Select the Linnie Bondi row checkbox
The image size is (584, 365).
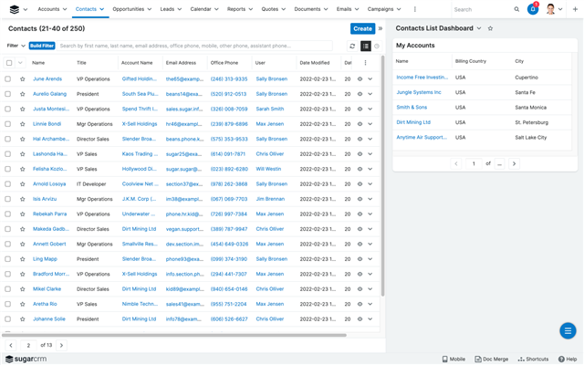point(8,124)
